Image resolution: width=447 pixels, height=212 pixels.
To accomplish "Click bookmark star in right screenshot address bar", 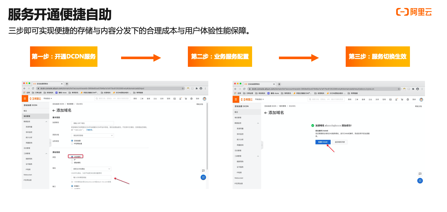I will [399, 89].
